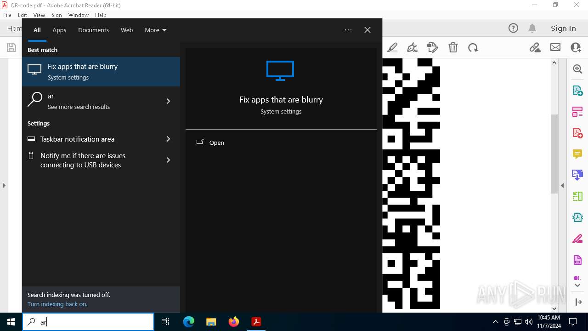Click the trash Delete page icon

coord(453,47)
